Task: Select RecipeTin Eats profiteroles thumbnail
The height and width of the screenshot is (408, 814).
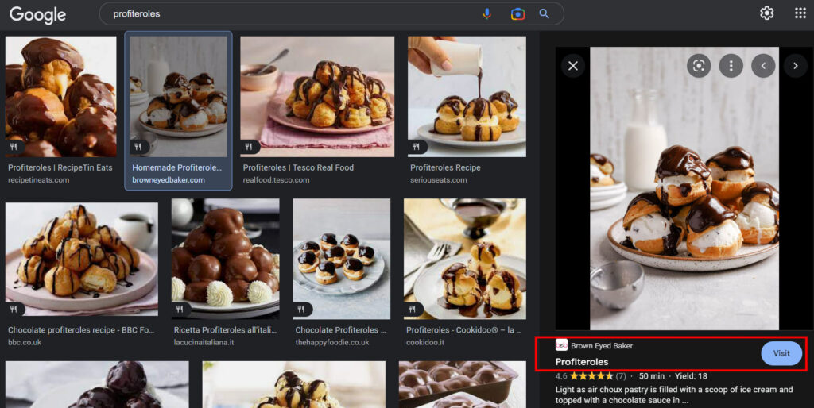Action: 60,96
